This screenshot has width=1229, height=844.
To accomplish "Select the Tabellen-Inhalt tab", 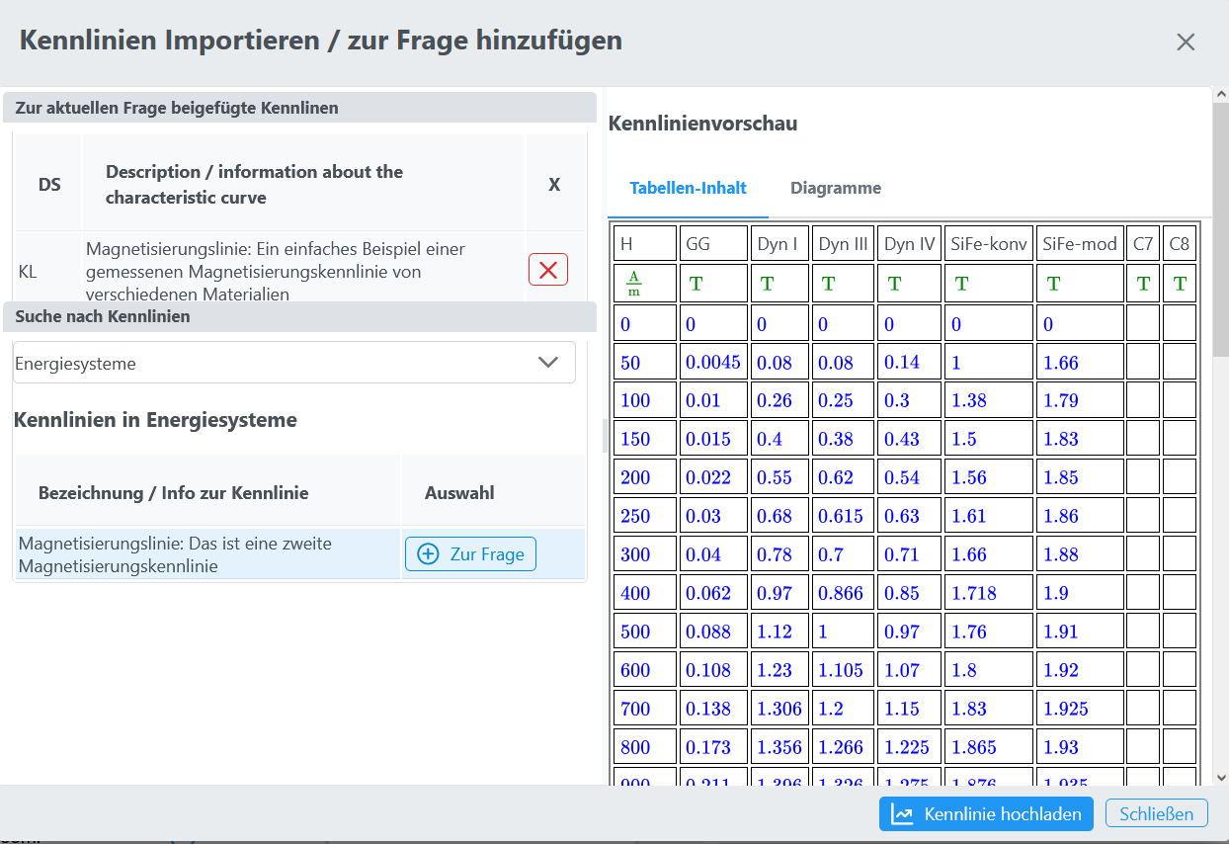I will pos(688,188).
